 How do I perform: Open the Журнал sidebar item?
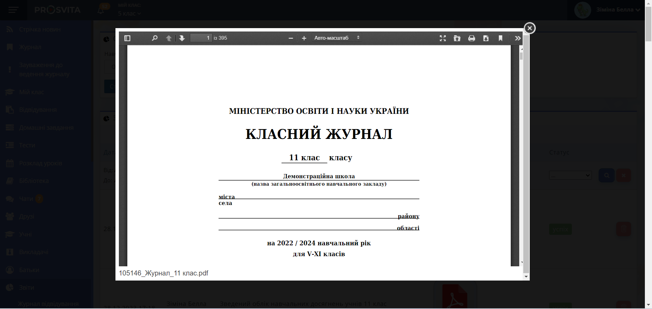30,47
